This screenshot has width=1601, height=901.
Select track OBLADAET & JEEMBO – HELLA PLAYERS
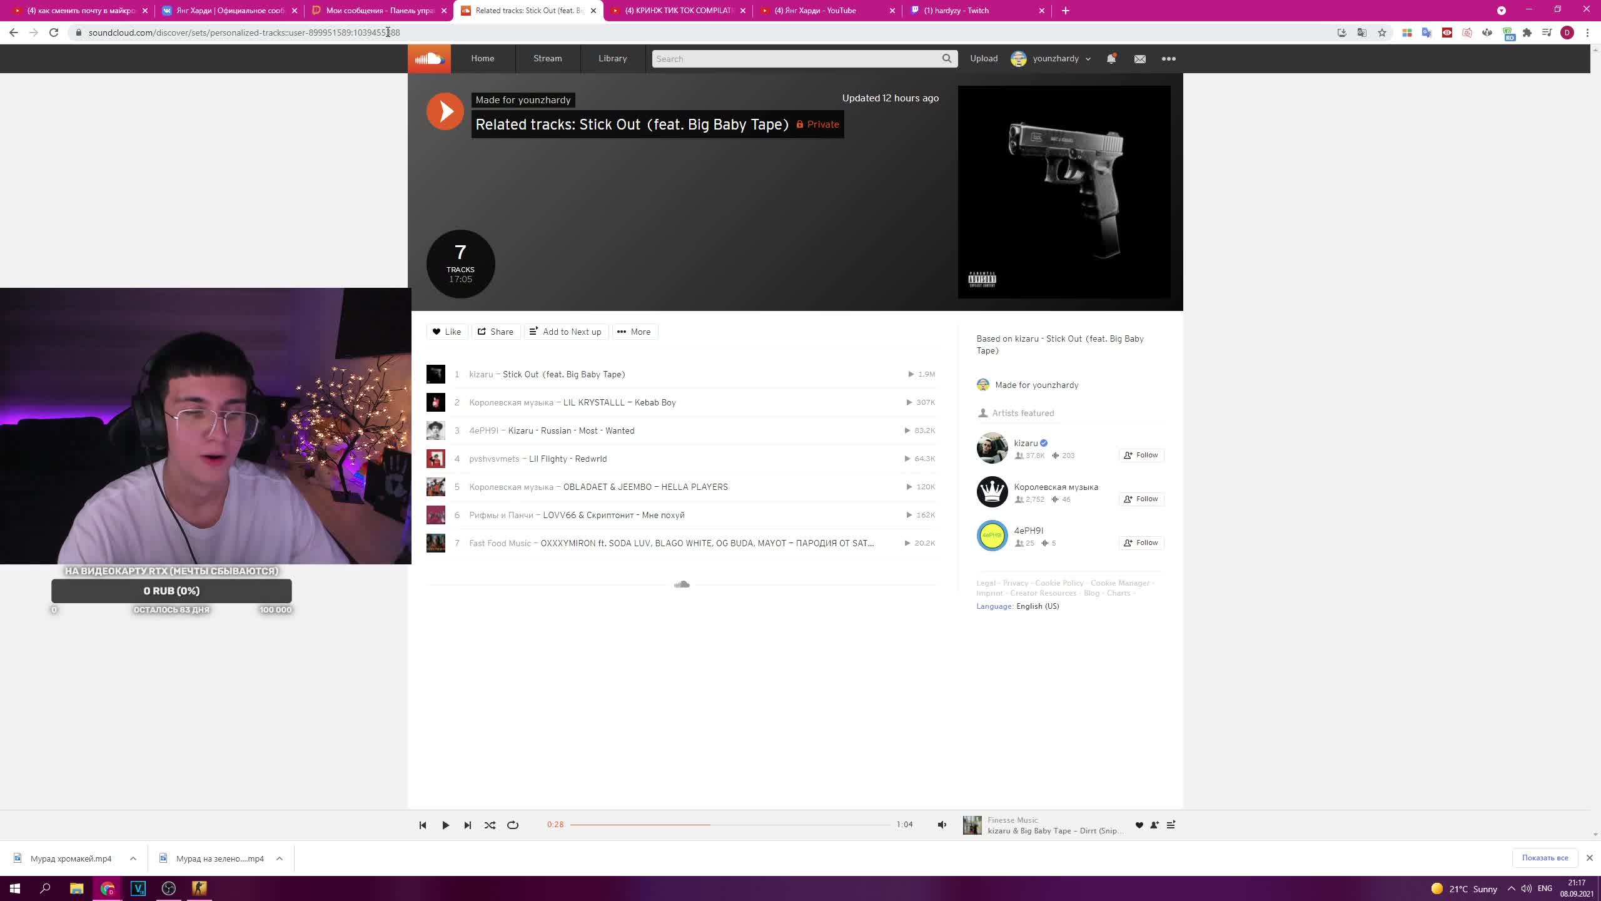click(680, 487)
